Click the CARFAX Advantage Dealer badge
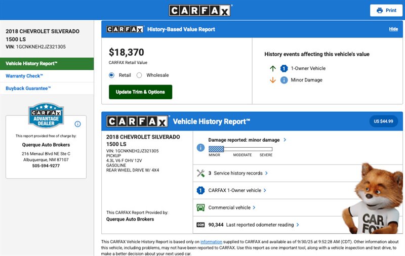The width and height of the screenshot is (405, 256). [46, 116]
